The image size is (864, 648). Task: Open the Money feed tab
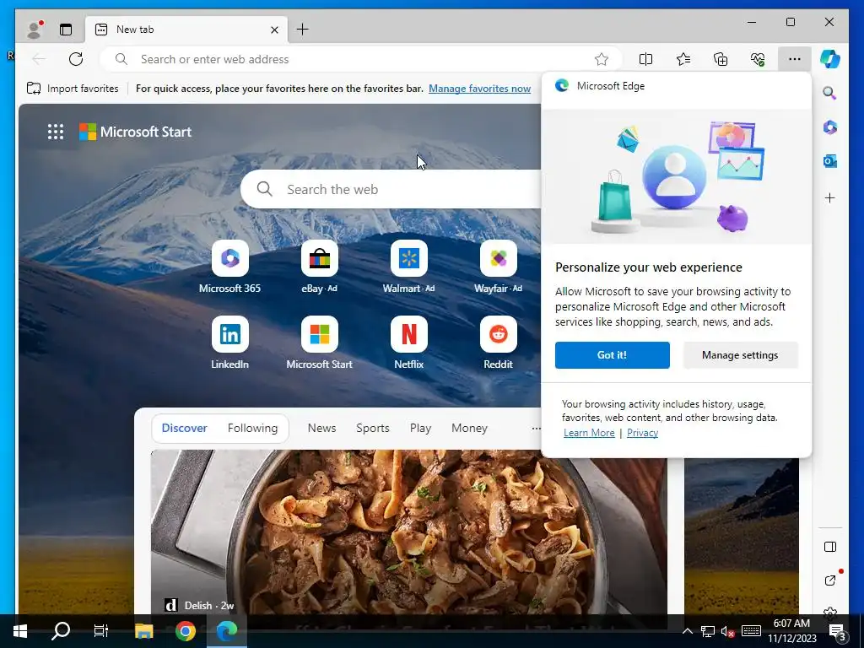coord(469,428)
